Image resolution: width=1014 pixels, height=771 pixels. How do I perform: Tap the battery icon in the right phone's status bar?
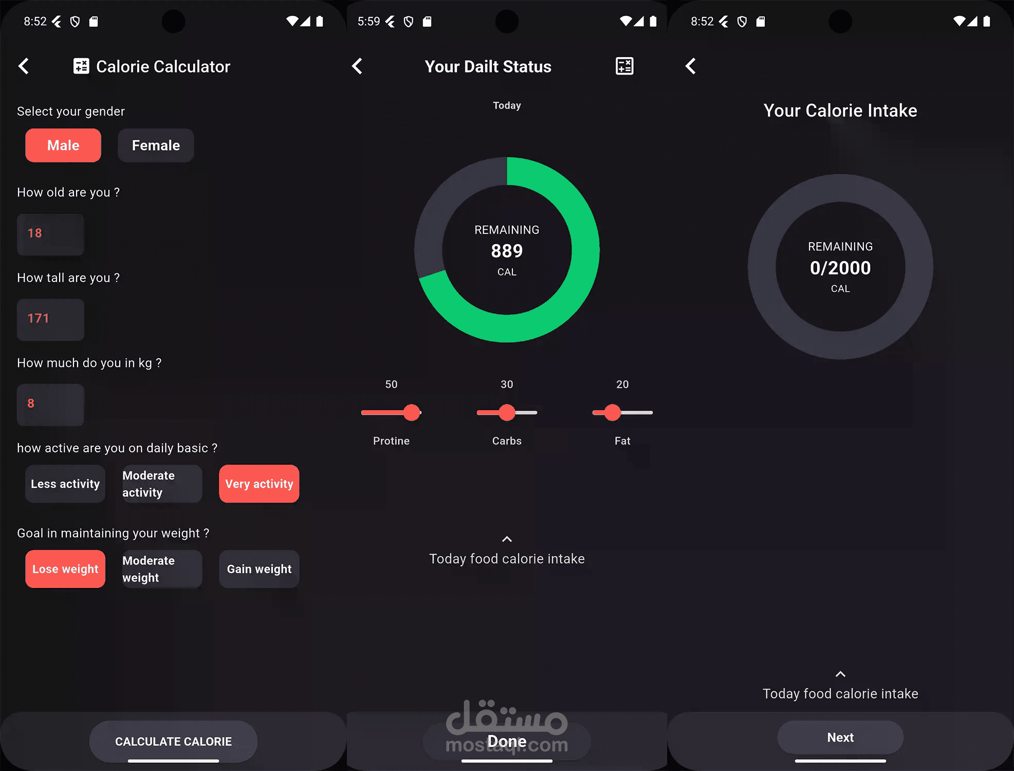coord(986,22)
